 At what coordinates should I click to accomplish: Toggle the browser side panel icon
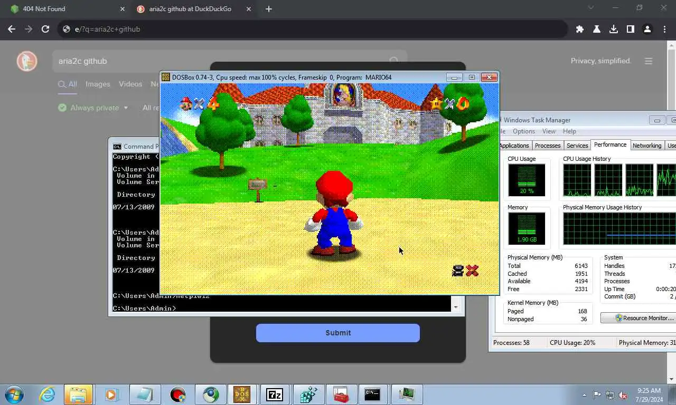tap(631, 29)
